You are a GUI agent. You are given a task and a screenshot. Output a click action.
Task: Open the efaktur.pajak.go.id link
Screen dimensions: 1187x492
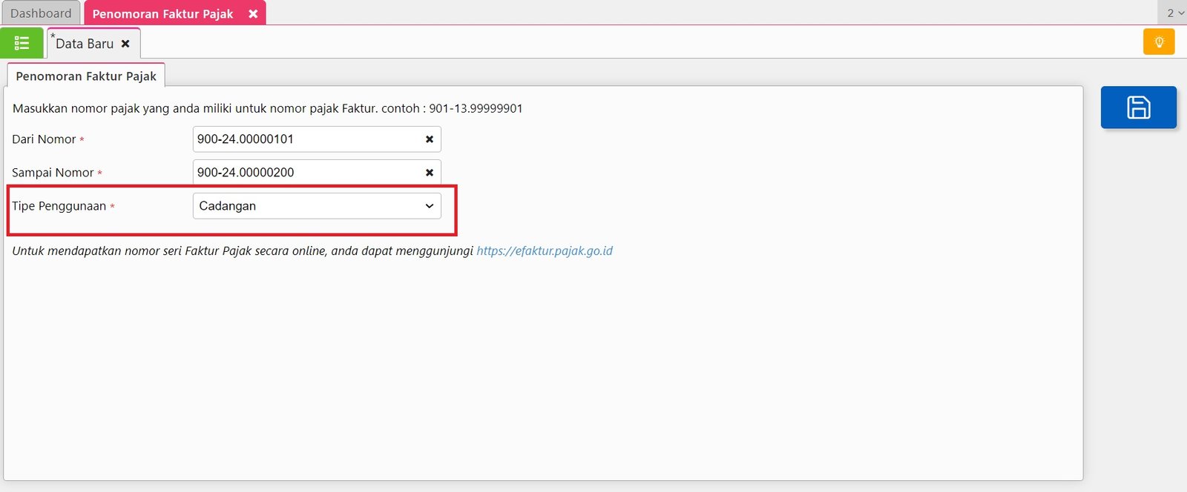[544, 251]
